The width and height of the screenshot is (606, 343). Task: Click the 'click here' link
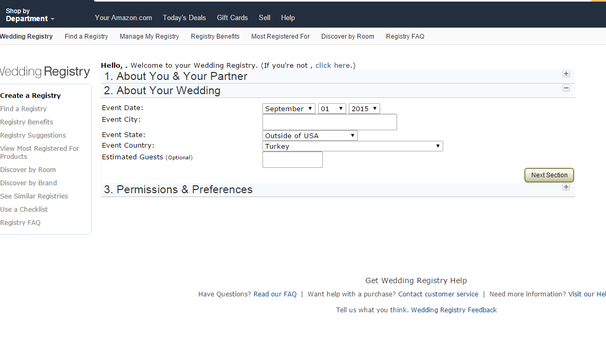click(x=333, y=65)
